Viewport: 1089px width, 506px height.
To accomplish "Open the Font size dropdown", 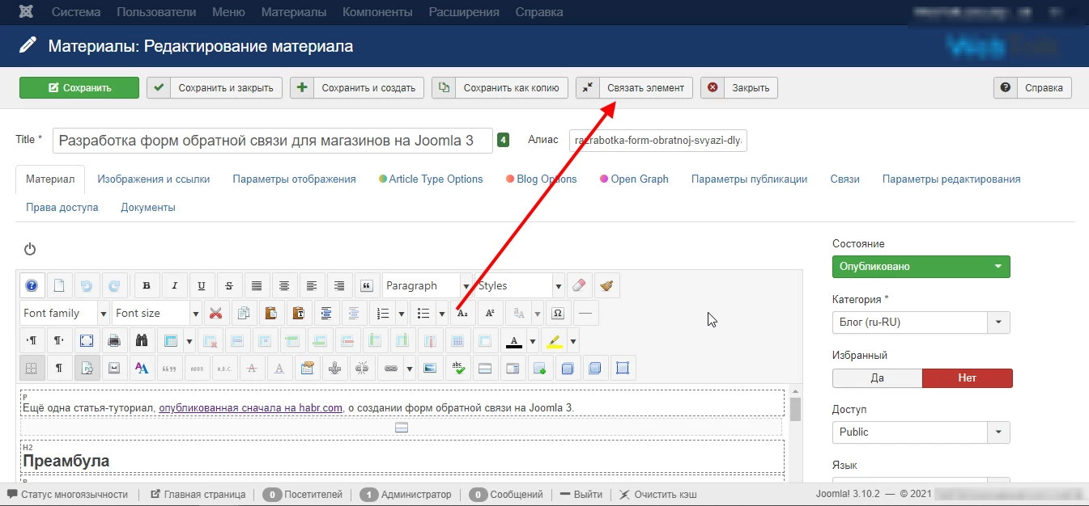I will pyautogui.click(x=156, y=313).
